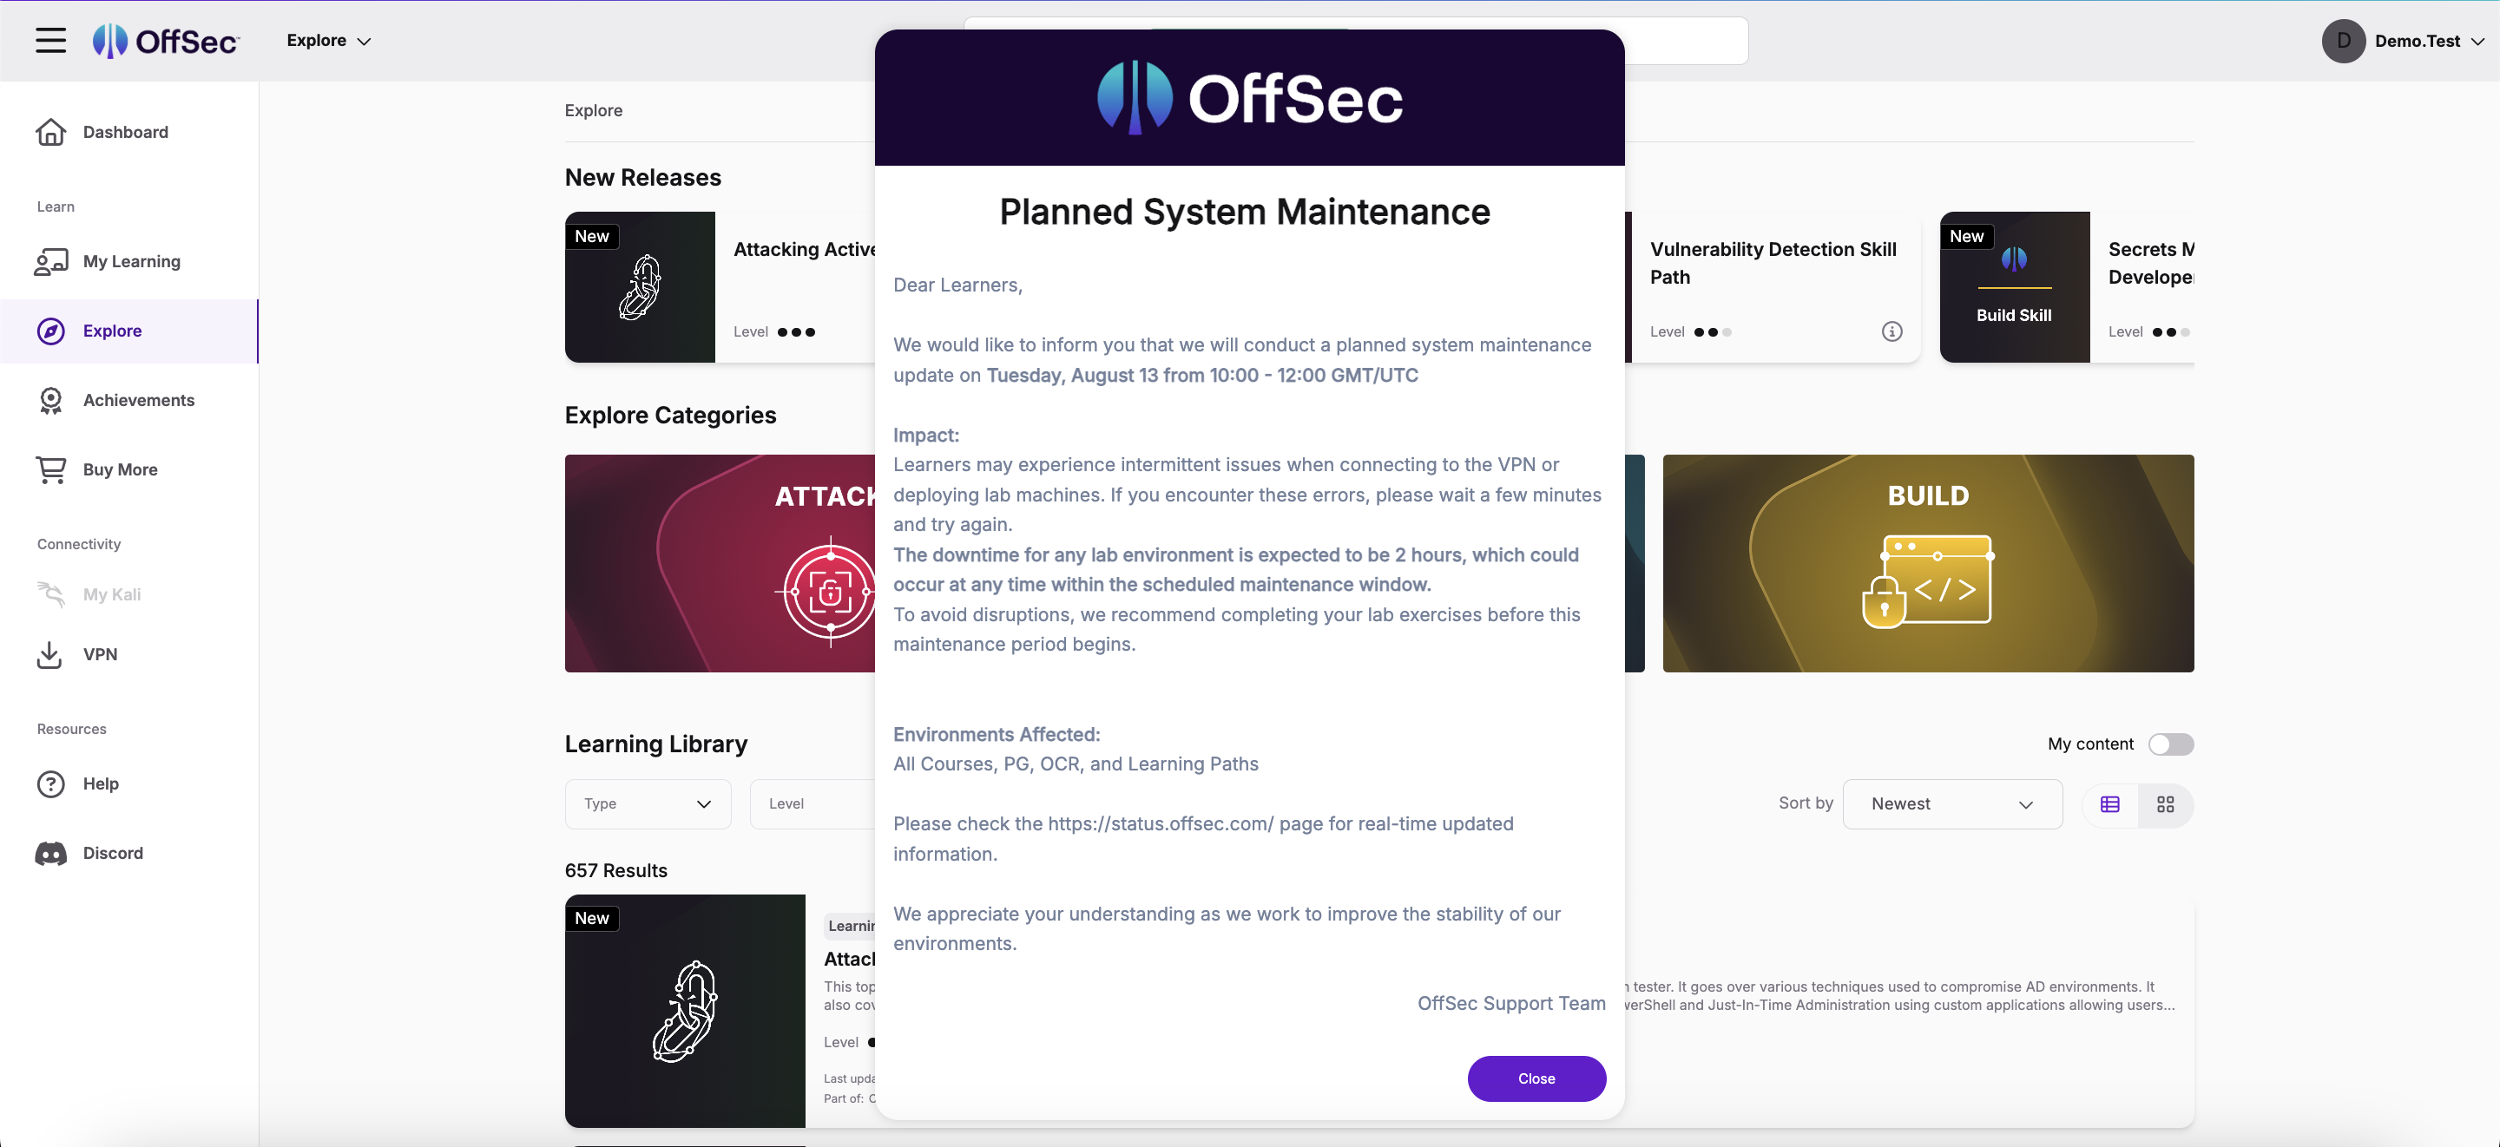Open the Achievements section
Image resolution: width=2500 pixels, height=1147 pixels.
(x=138, y=400)
